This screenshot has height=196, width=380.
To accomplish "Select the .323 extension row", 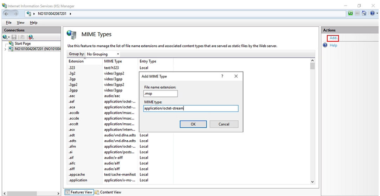I will [120, 68].
